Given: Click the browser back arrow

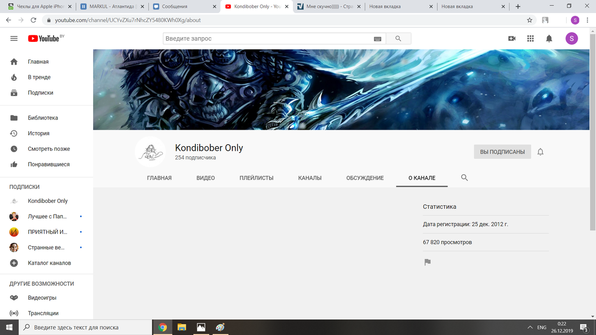Looking at the screenshot, I should click(x=8, y=20).
